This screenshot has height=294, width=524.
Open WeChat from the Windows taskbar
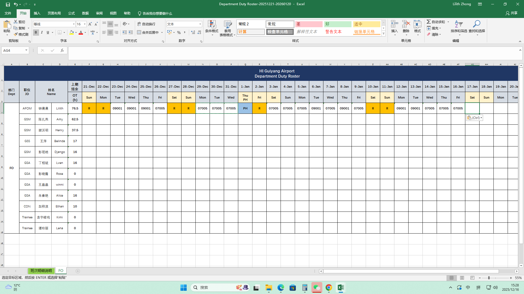pyautogui.click(x=317, y=287)
